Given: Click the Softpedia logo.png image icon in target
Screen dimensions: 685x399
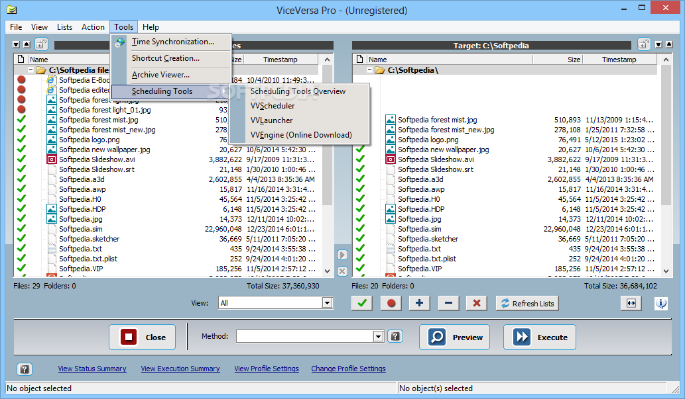Looking at the screenshot, I should 391,140.
